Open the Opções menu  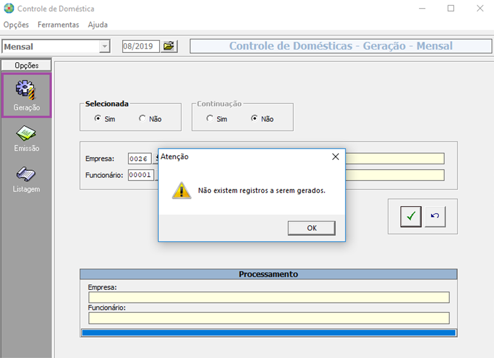coord(16,25)
